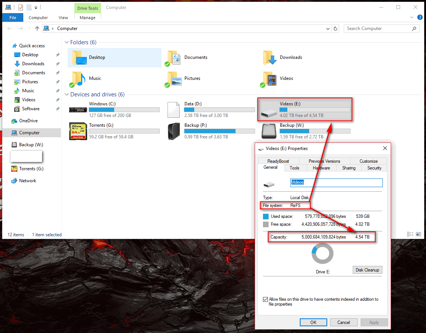Collapse the Folders (6) group
Image resolution: width=426 pixels, height=333 pixels.
(x=66, y=42)
